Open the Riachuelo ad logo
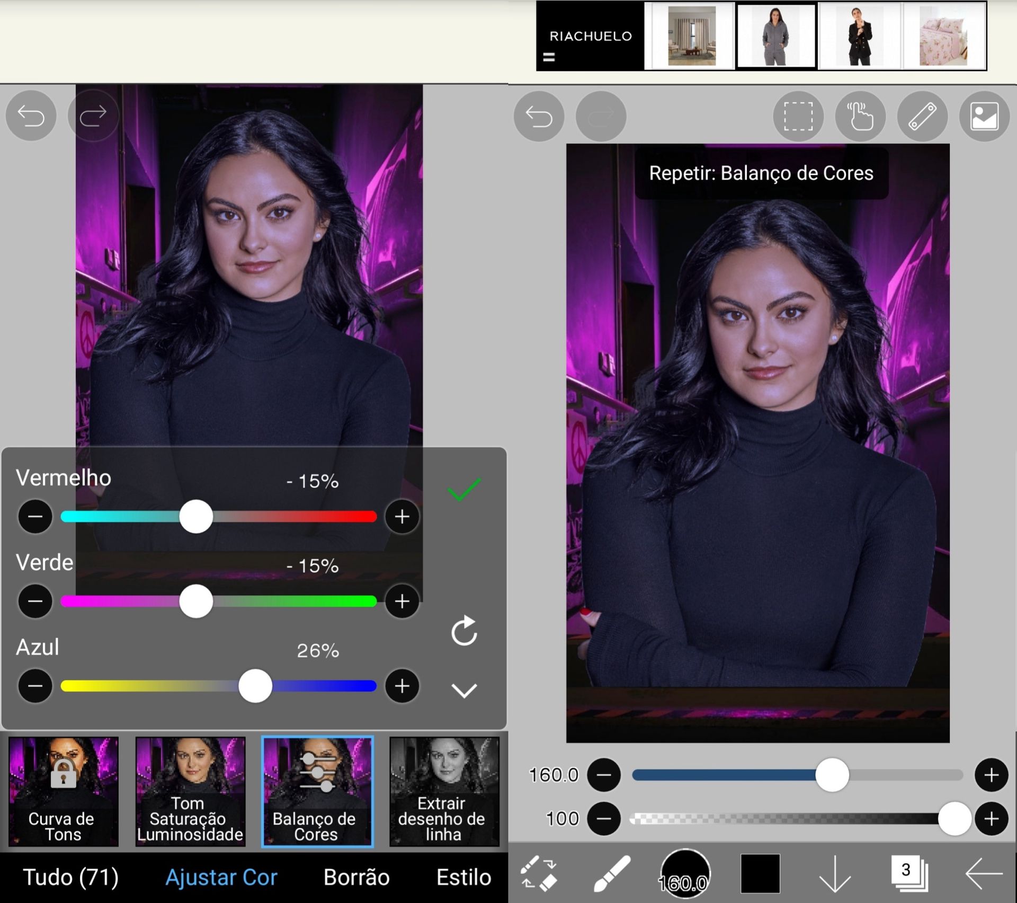Screen dimensions: 1017x903 (x=591, y=36)
